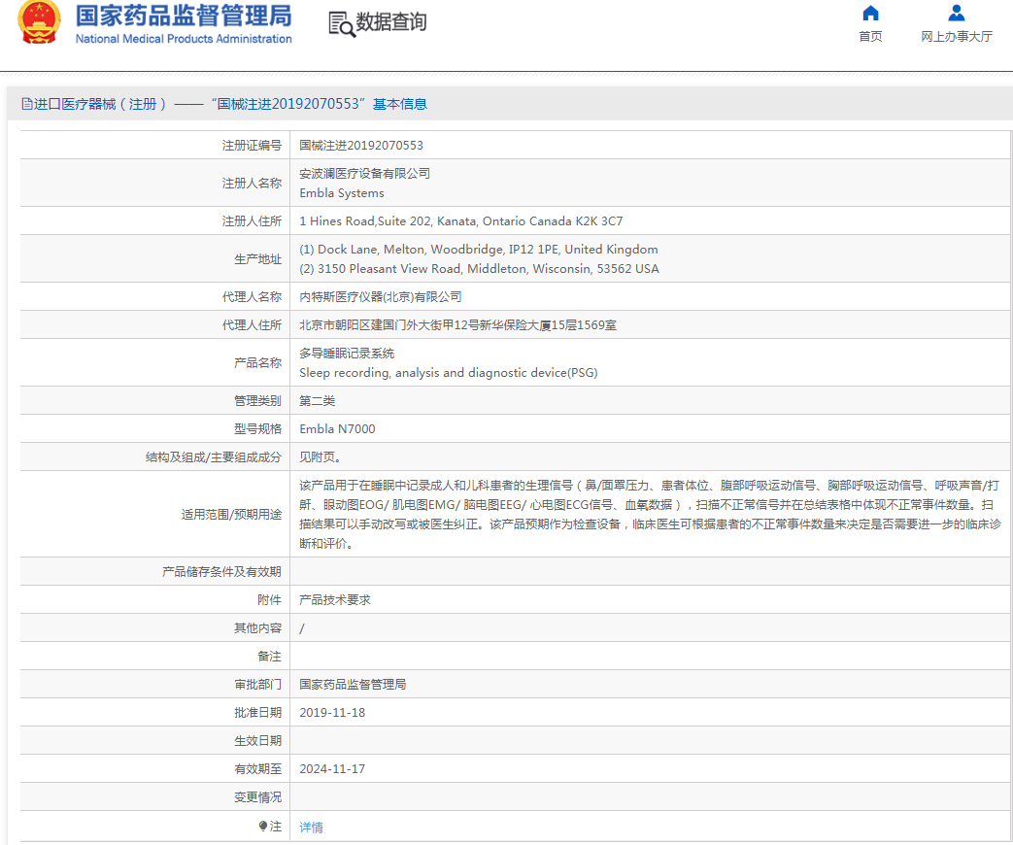
Task: Click the 型号规格 label
Action: [257, 429]
